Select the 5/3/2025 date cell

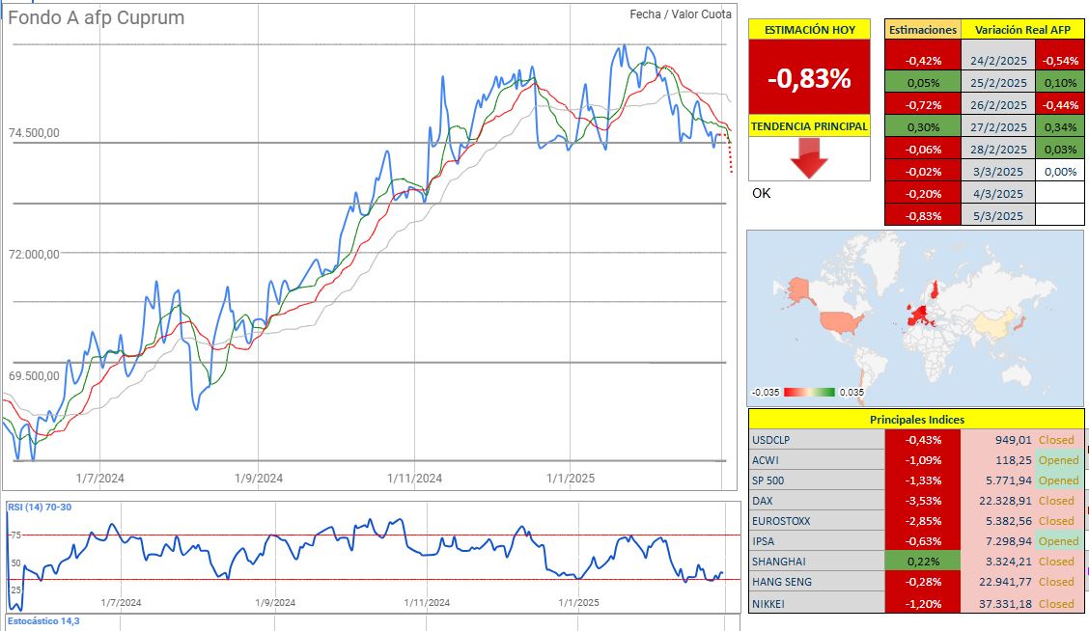(998, 216)
